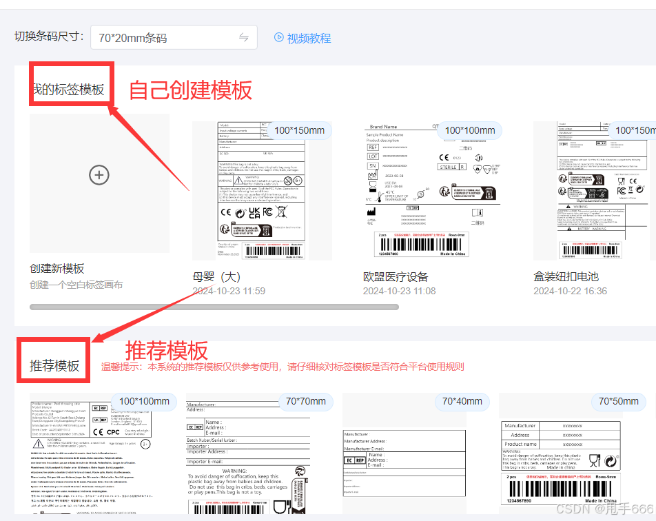
Task: Click the red 温馨提示 warning text
Action: pyautogui.click(x=283, y=367)
